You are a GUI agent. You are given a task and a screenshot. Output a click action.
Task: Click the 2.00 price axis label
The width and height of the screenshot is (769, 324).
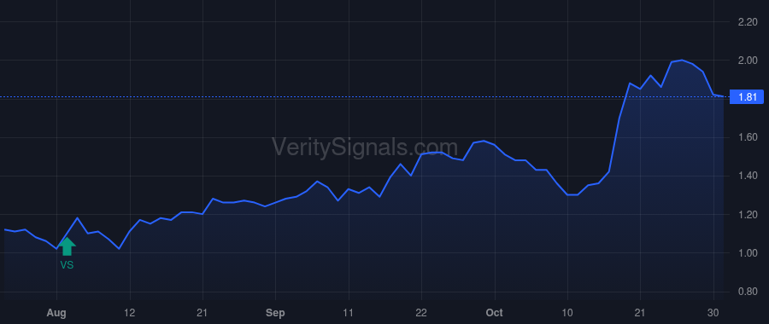748,61
